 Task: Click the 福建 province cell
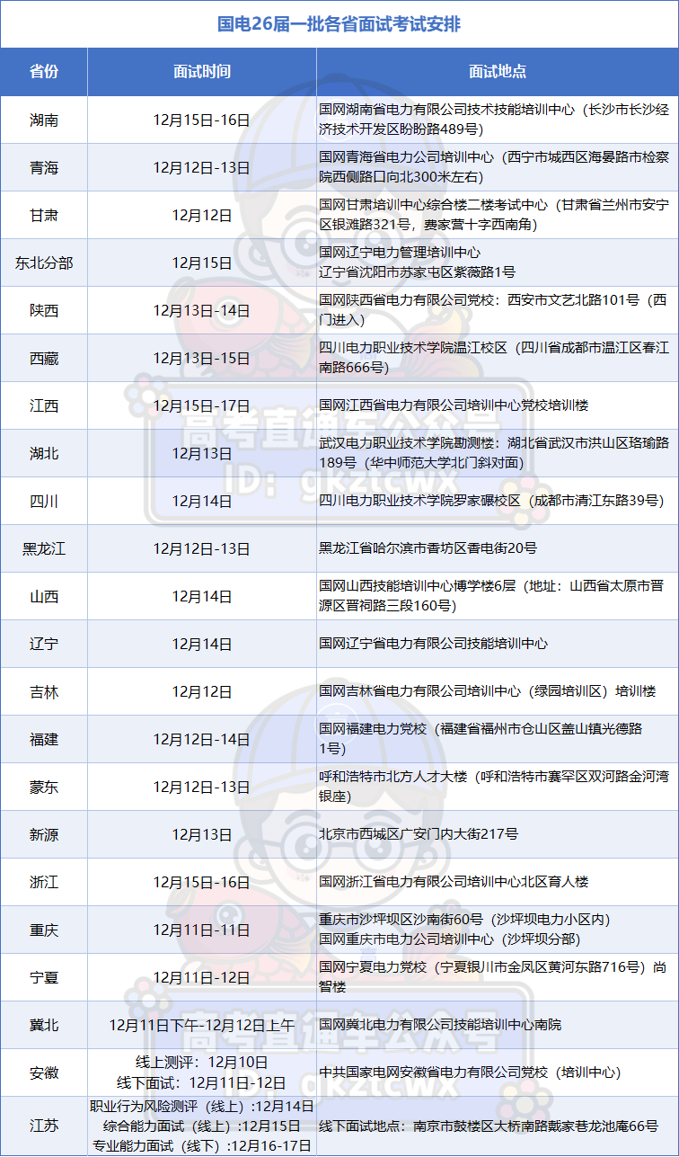point(44,739)
